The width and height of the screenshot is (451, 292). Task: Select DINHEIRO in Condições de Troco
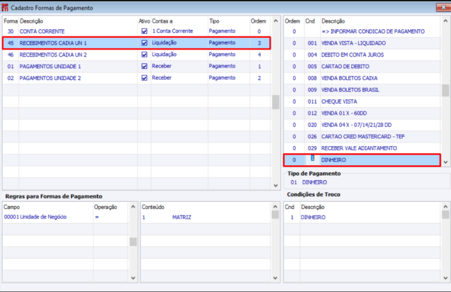(362, 217)
